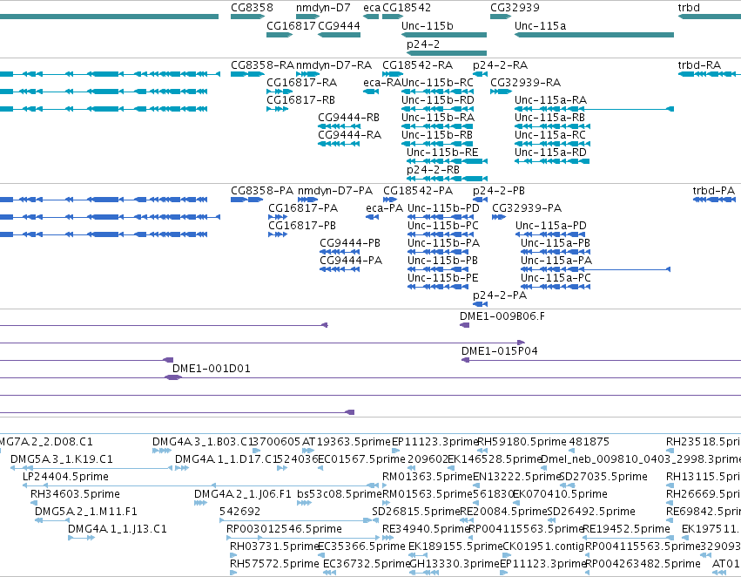This screenshot has height=577, width=741.
Task: Select feature DME1-009B06.F
Action: pos(502,316)
